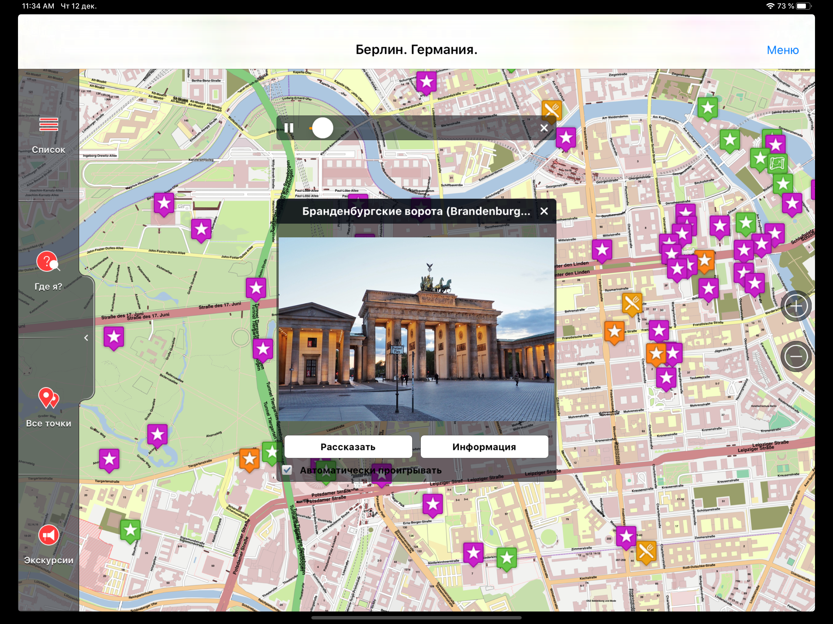Image resolution: width=833 pixels, height=624 pixels.
Task: Tap purple star marker south of Leipziger Straße
Action: (x=432, y=505)
